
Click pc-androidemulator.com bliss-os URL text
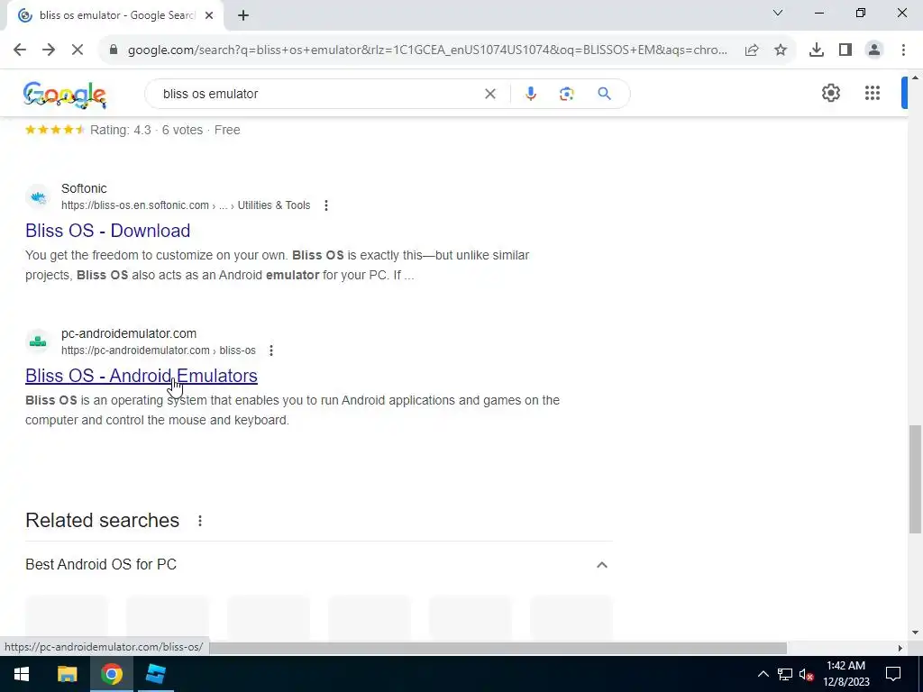click(159, 351)
